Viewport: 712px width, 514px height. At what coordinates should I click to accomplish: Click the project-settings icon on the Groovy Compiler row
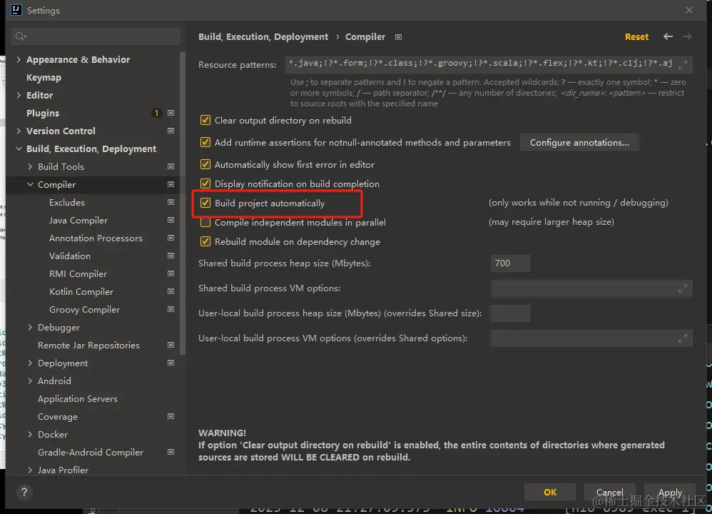[171, 310]
